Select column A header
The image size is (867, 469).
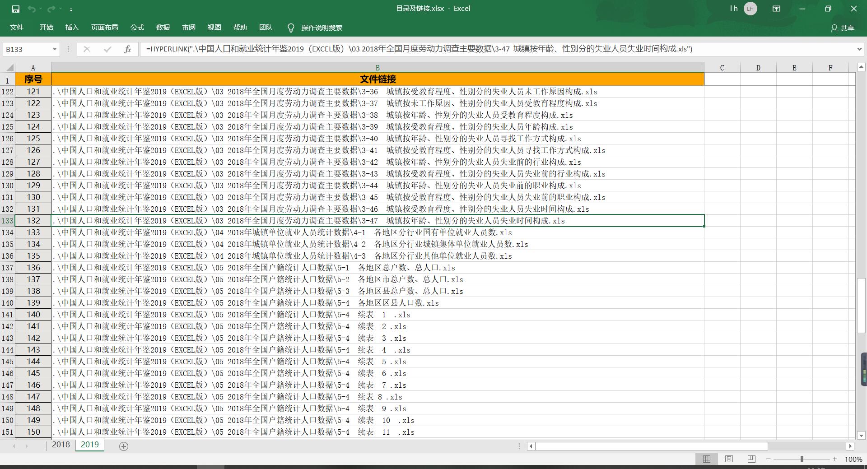pos(33,68)
